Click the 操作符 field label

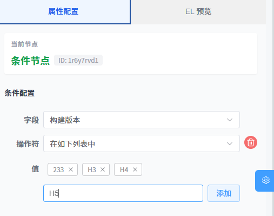point(28,144)
